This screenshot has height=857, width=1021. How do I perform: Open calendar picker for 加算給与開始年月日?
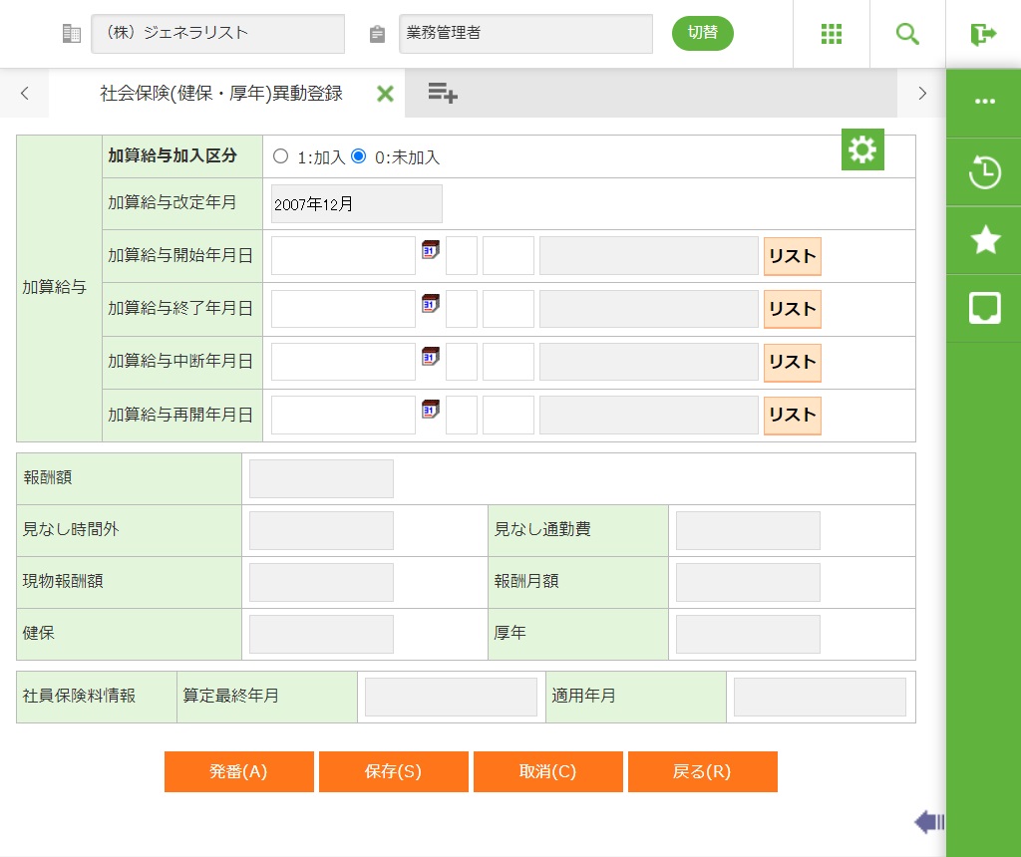coord(431,249)
